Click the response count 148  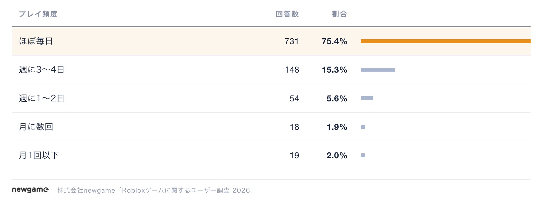pyautogui.click(x=292, y=70)
